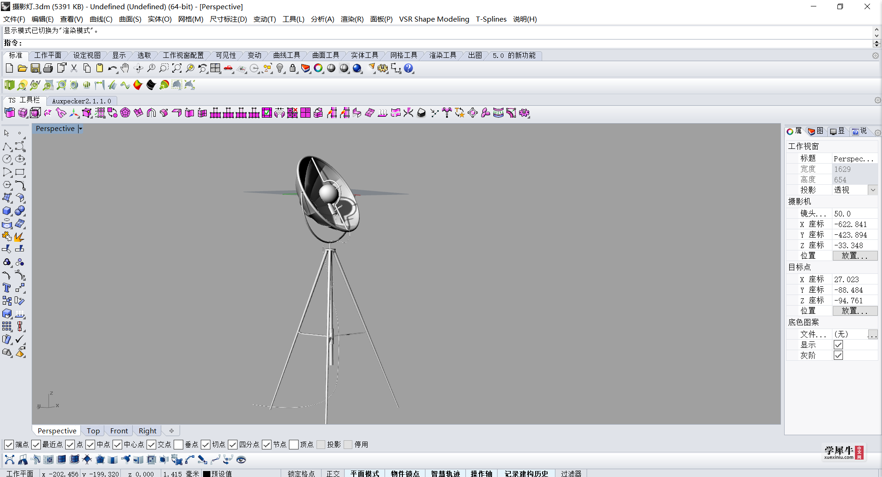Enable the 顶点 vertex snap checkbox
882x477 pixels.
[294, 444]
